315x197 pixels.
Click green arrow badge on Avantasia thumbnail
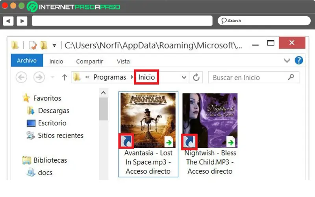pyautogui.click(x=169, y=142)
